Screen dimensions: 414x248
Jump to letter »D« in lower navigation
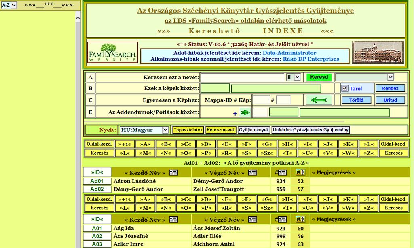(x=206, y=199)
